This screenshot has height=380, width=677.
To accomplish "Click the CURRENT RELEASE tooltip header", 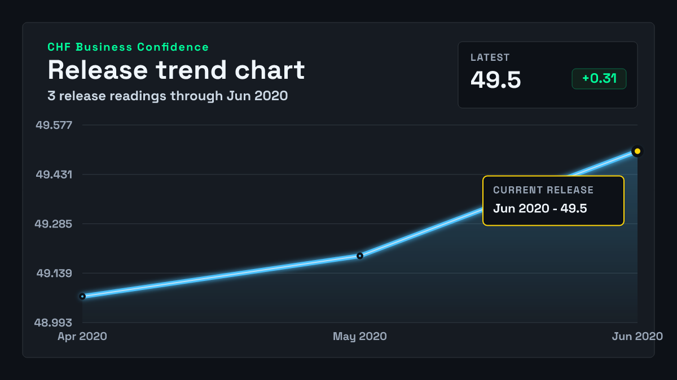I will pos(543,190).
